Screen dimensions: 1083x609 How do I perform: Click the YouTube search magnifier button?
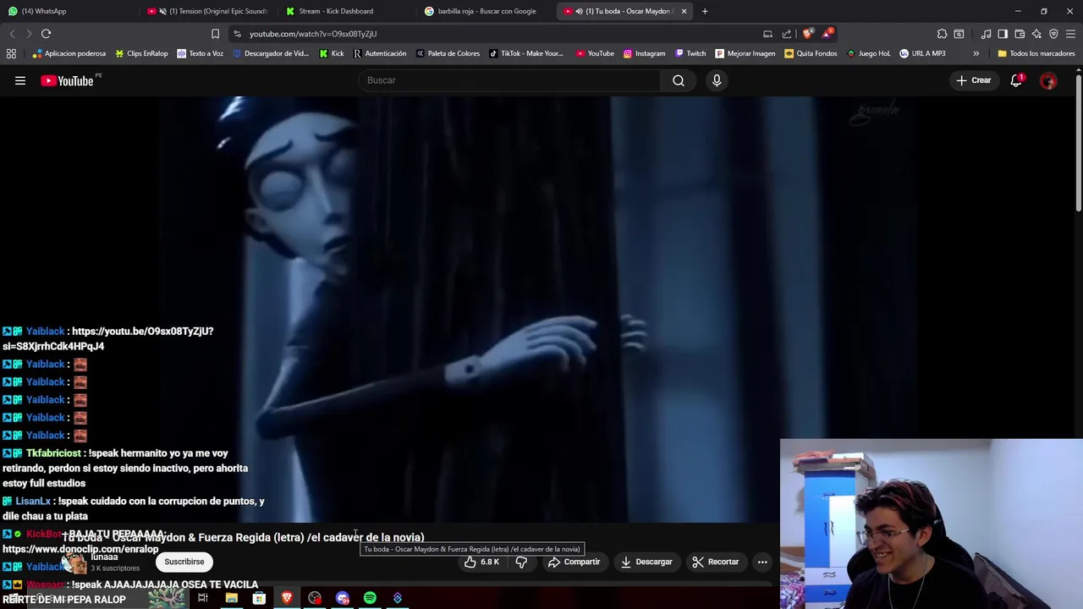(x=679, y=80)
